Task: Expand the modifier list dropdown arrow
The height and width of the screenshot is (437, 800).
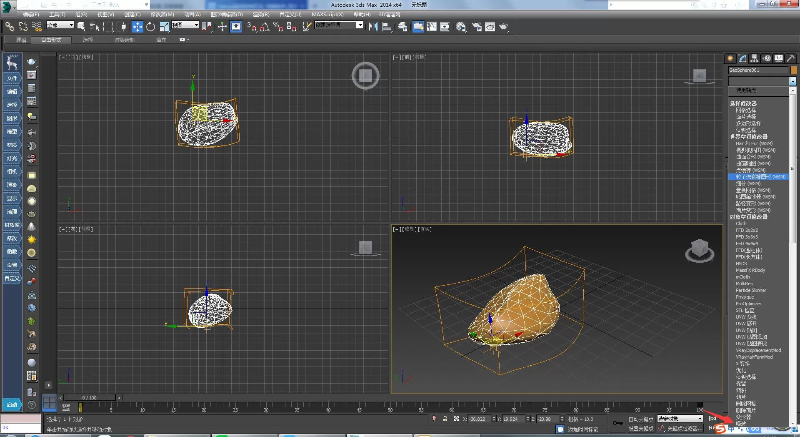Action: [x=793, y=81]
